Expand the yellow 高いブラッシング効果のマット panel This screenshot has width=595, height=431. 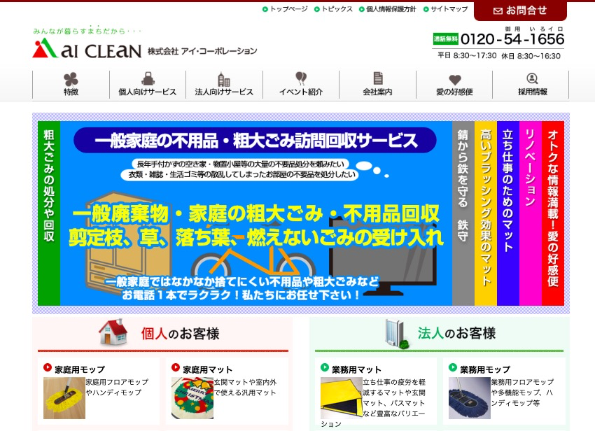click(x=486, y=213)
